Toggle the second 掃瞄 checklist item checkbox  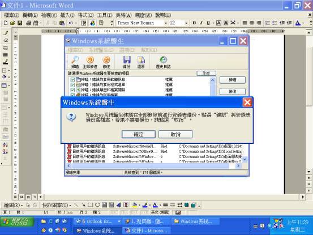point(72,84)
